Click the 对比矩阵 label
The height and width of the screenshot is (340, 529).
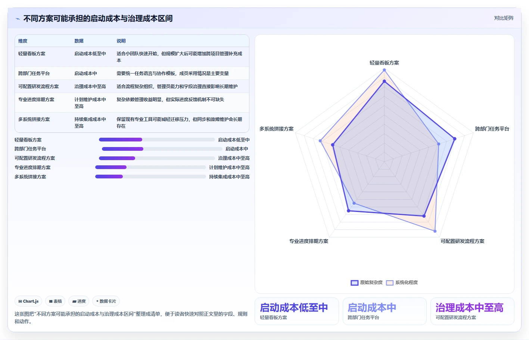tap(504, 18)
